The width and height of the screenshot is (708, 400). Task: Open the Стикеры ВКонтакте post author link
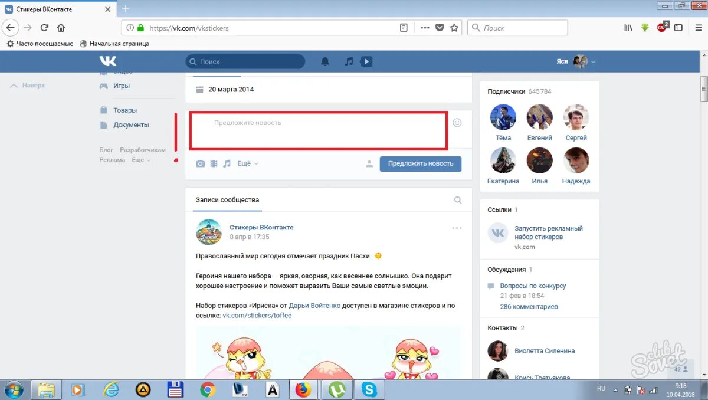tap(261, 227)
